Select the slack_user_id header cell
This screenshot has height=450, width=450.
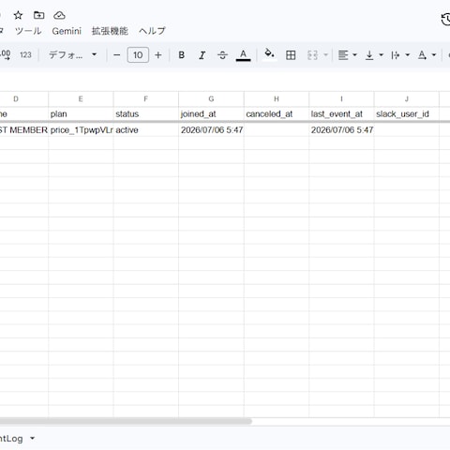click(x=407, y=114)
